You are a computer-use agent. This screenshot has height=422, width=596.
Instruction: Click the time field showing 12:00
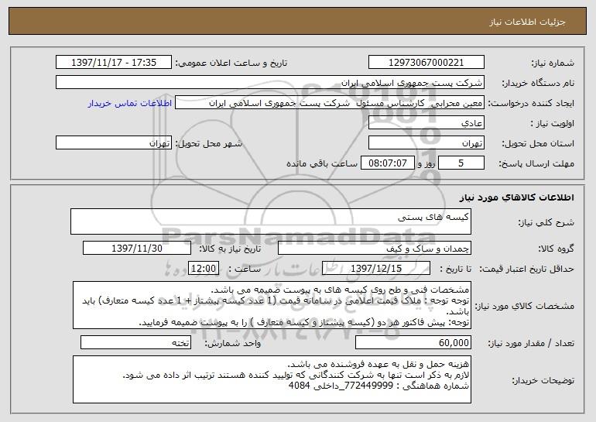(204, 269)
